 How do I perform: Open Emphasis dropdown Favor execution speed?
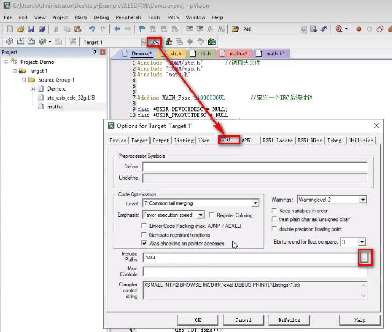pos(201,215)
